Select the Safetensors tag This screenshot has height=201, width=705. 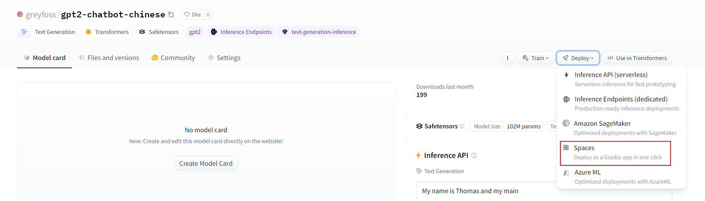click(159, 32)
